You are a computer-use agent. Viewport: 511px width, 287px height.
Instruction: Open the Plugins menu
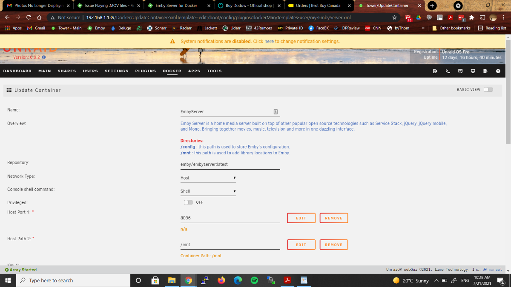coord(146,71)
